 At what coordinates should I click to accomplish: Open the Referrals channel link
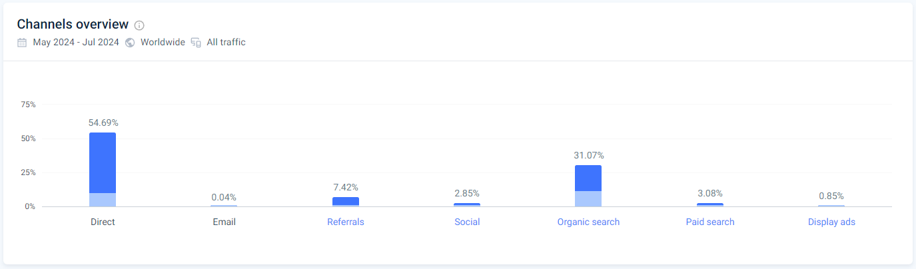tap(345, 222)
